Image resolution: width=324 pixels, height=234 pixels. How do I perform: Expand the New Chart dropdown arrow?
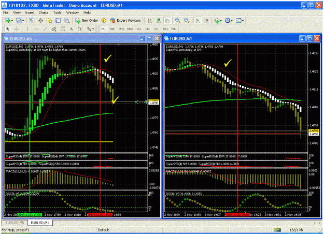[12, 20]
